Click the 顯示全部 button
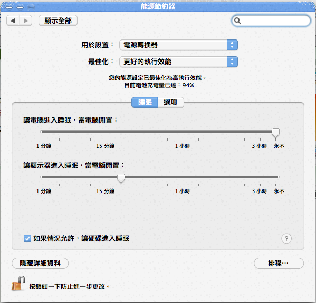The height and width of the screenshot is (303, 316). [x=58, y=21]
